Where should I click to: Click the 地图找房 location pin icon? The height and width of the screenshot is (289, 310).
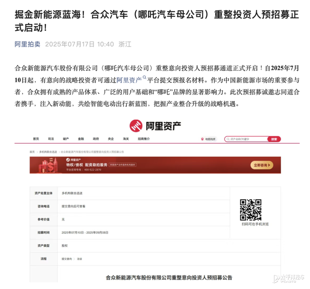(202, 139)
